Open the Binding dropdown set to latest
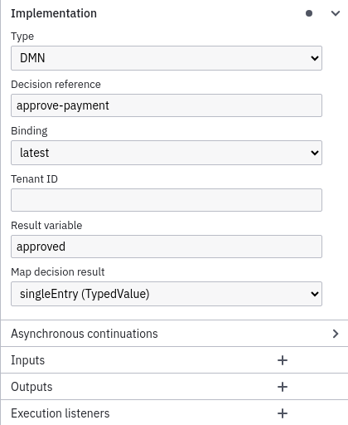The image size is (348, 425). pos(167,153)
